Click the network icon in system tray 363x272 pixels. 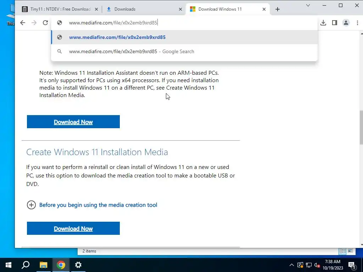pyautogui.click(x=309, y=265)
